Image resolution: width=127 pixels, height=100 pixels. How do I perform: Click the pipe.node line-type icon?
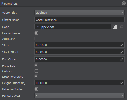coord(37,27)
